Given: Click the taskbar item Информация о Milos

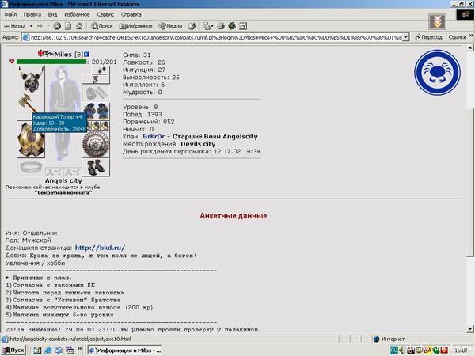Looking at the screenshot, I should [124, 350].
